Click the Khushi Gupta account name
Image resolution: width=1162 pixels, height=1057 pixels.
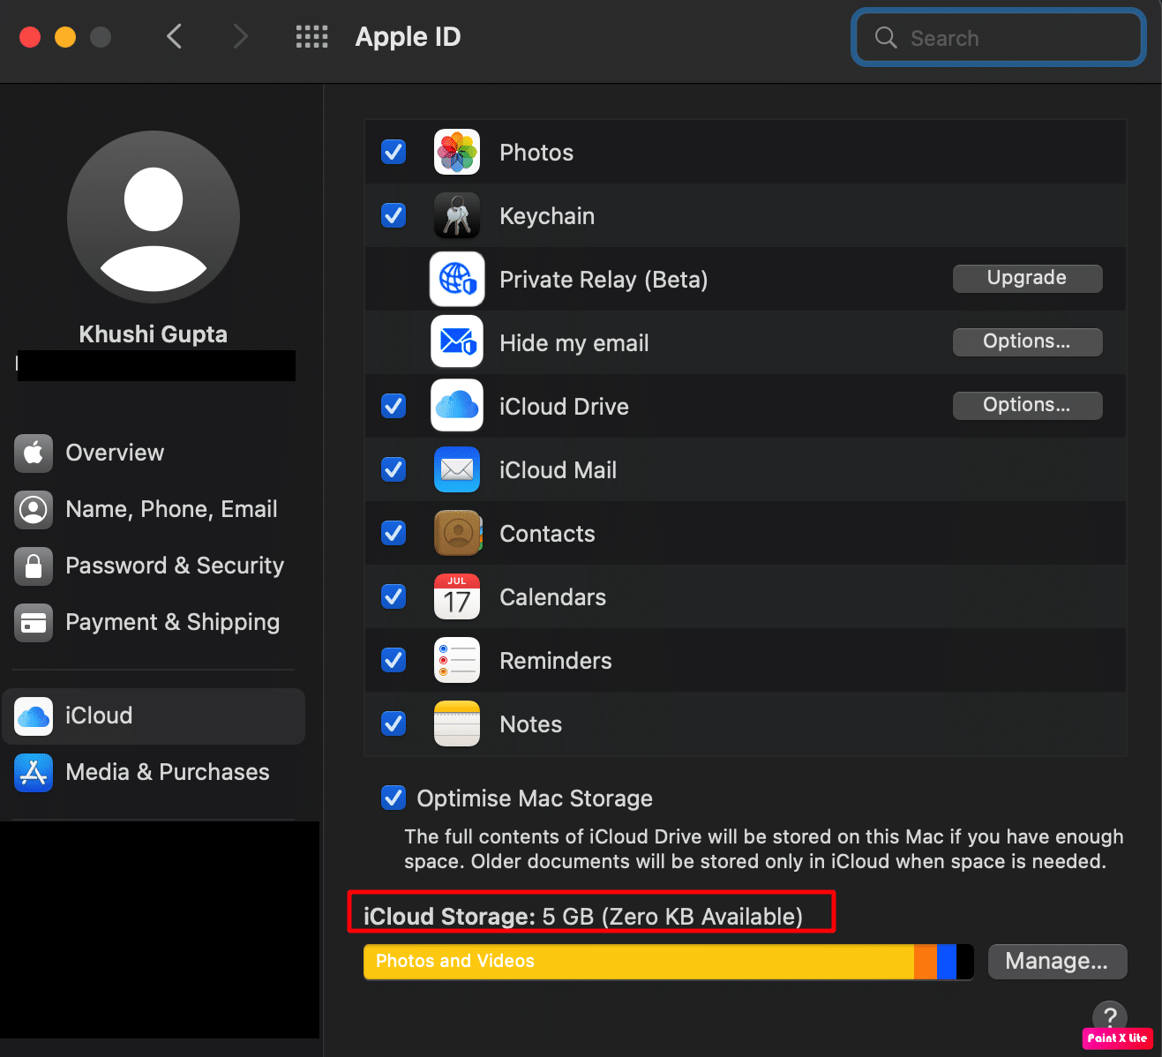coord(154,334)
